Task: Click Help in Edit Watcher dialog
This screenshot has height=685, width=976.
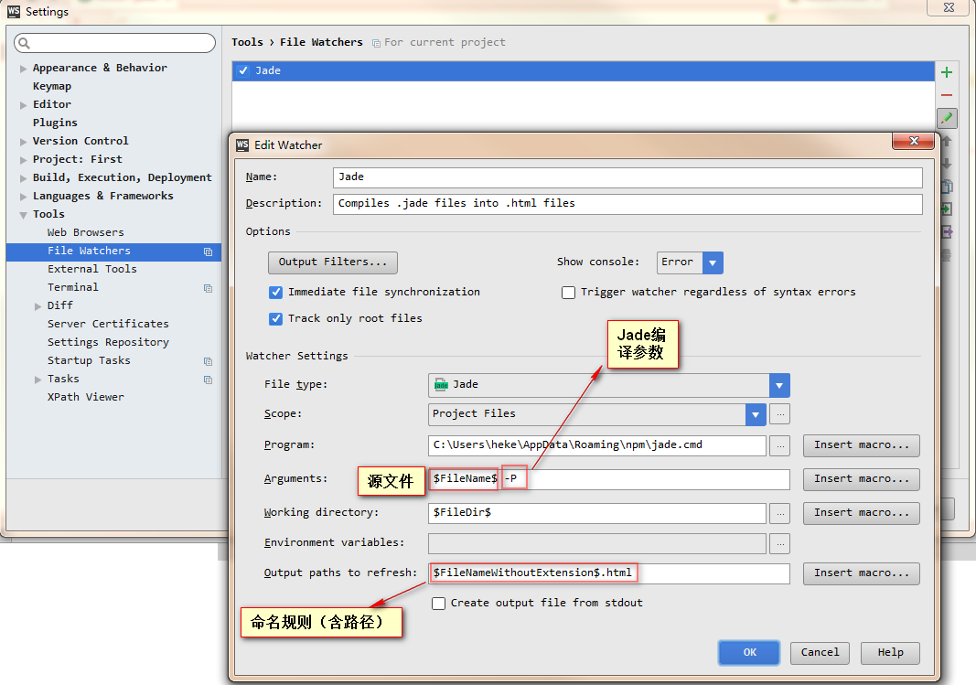Action: [x=890, y=653]
